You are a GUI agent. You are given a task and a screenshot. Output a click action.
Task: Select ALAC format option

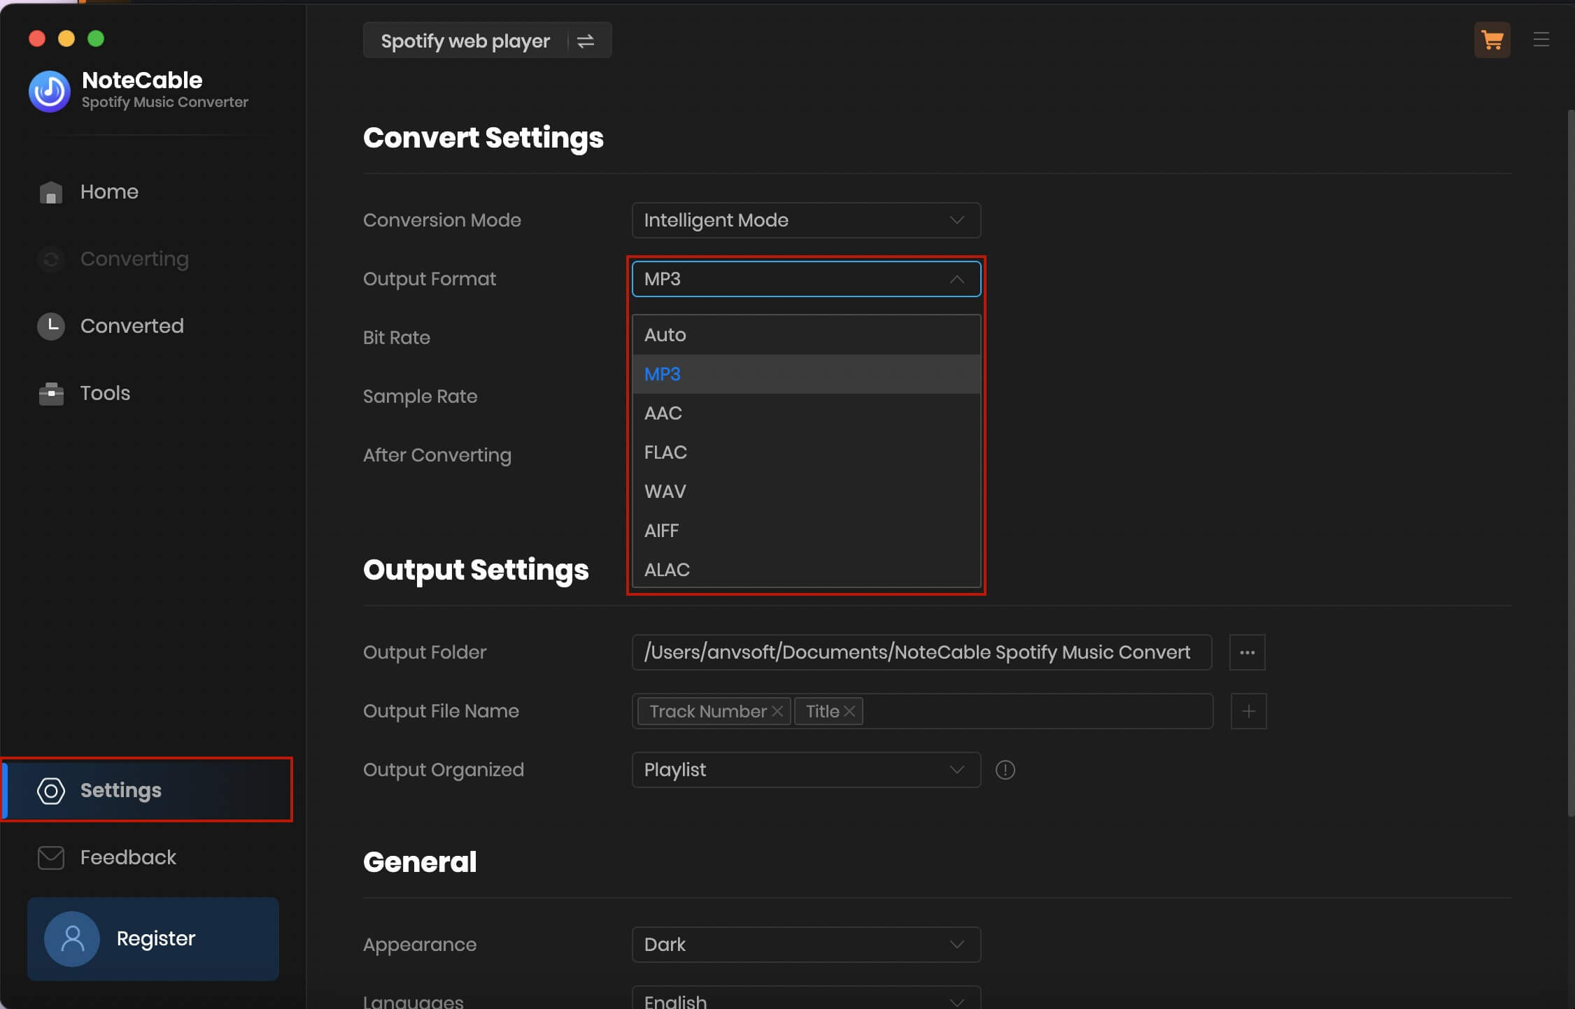coord(666,570)
